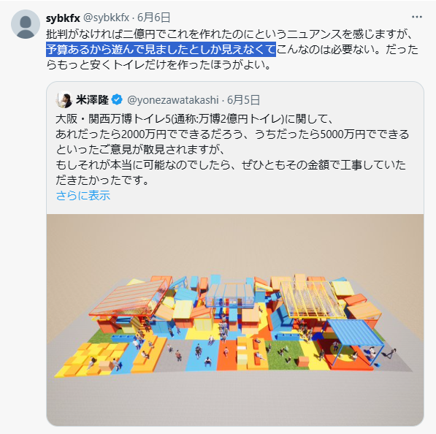The width and height of the screenshot is (436, 434).
Task: Click the 米澤隆 display name
Action: [92, 99]
